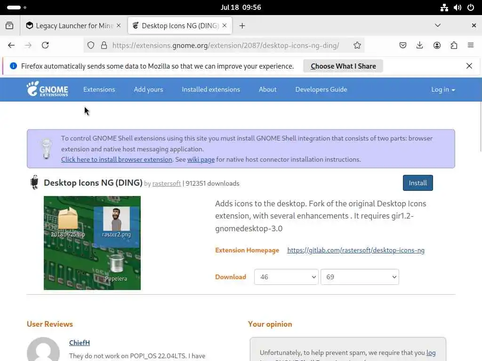Viewport: 482px width, 361px height.
Task: Open the Firefox account icon
Action: click(437, 45)
